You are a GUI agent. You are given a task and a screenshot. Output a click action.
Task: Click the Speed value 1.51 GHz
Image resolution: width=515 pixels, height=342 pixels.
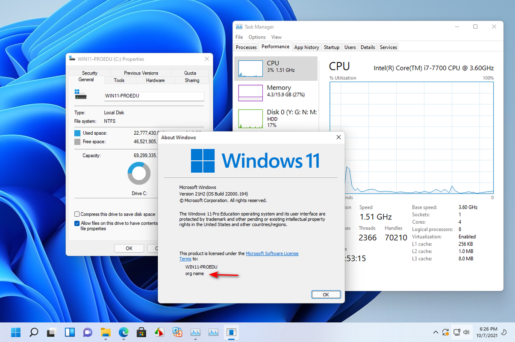376,217
